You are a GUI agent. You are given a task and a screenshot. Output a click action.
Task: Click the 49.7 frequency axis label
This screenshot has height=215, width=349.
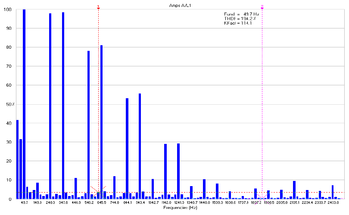tap(24, 202)
